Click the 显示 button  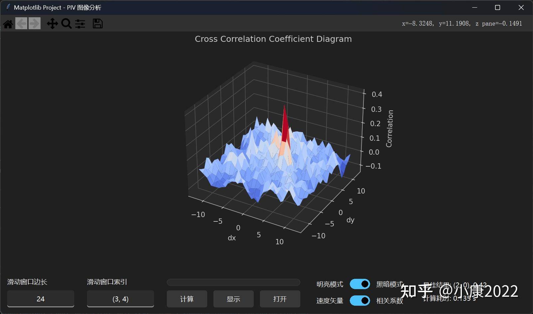pos(233,299)
